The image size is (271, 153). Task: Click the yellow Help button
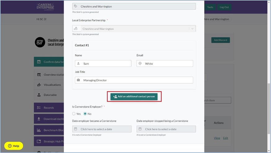coord(14,146)
